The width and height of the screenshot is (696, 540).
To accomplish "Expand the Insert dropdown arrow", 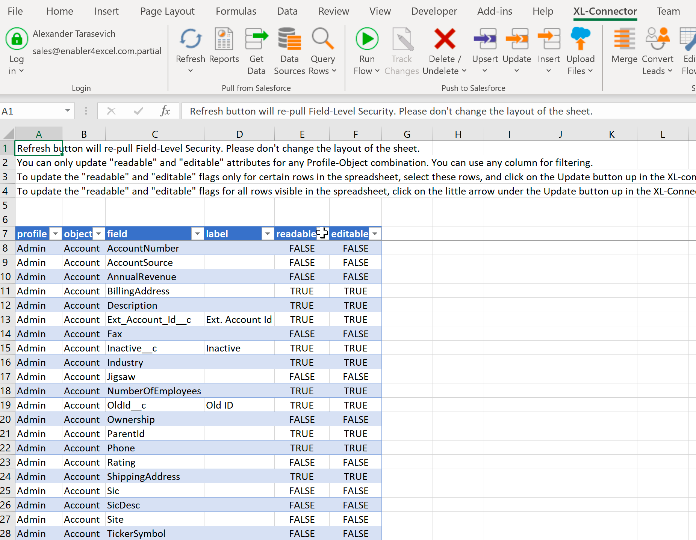I will point(549,71).
